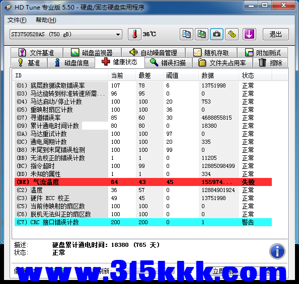
Task: Click the 最差 column header
Action: click(149, 75)
